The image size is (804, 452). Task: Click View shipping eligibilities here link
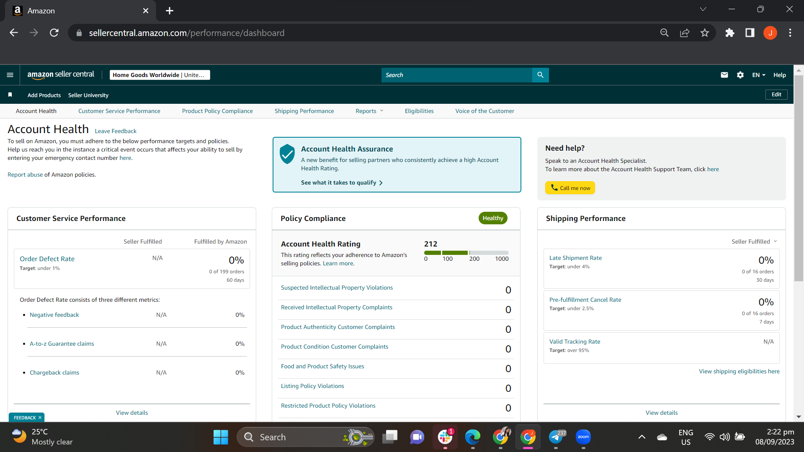point(739,371)
